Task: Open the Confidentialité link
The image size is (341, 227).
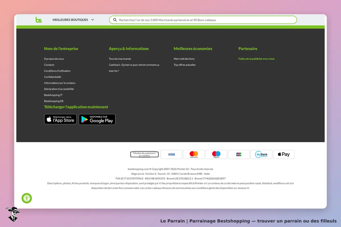Action: point(53,77)
